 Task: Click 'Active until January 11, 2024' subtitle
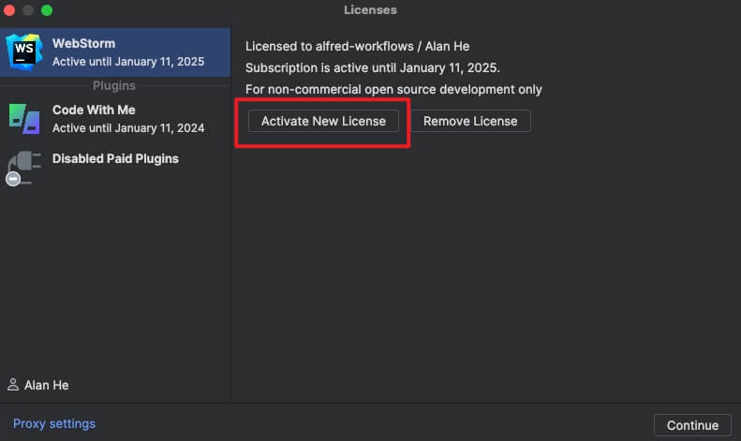coord(128,128)
